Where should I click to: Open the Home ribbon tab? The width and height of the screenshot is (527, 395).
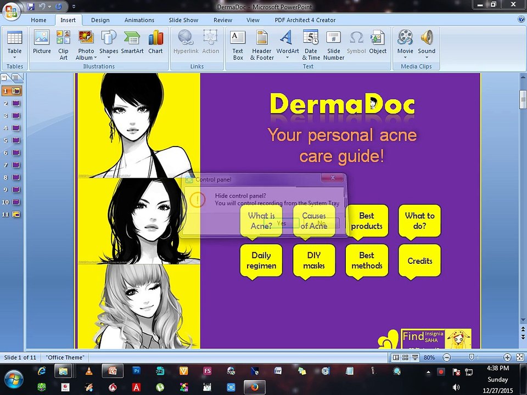tap(38, 20)
